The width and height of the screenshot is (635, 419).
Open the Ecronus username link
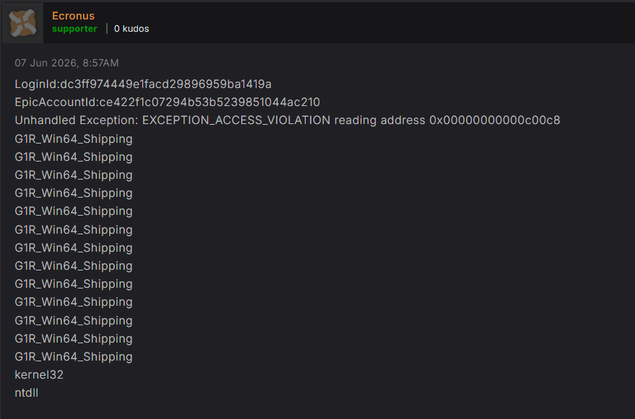coord(73,16)
